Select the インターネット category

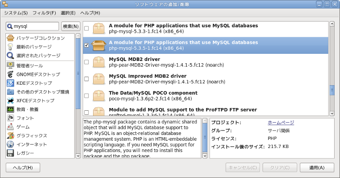click(32, 144)
